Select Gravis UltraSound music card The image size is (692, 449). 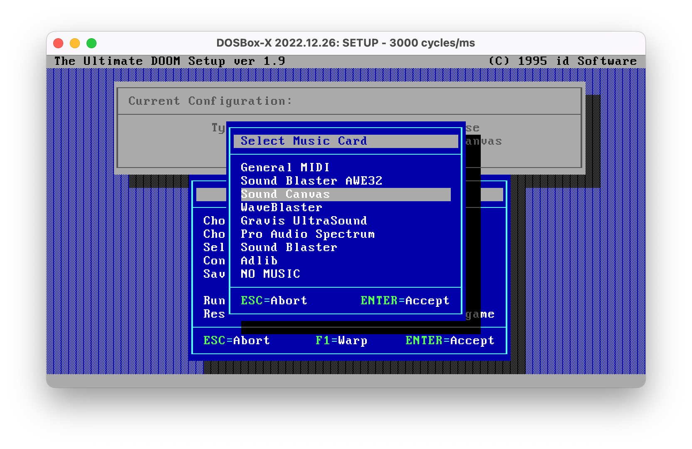[304, 221]
